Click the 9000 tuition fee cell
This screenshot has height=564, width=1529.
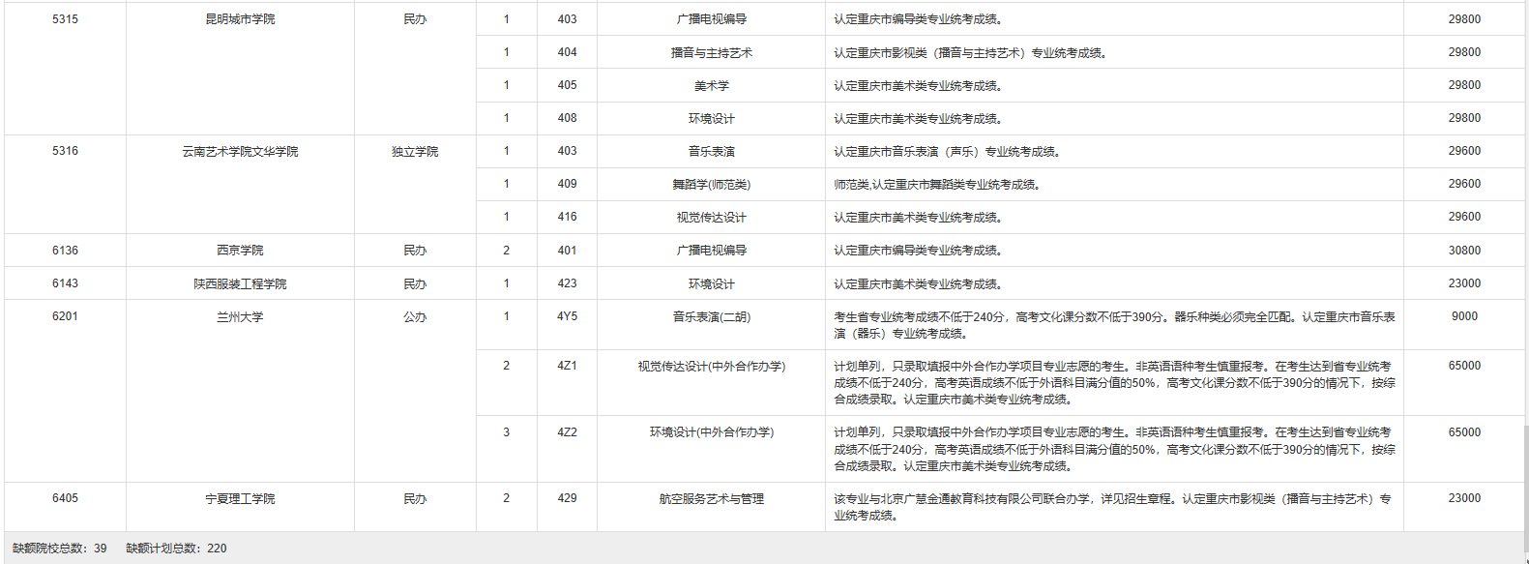[1463, 316]
